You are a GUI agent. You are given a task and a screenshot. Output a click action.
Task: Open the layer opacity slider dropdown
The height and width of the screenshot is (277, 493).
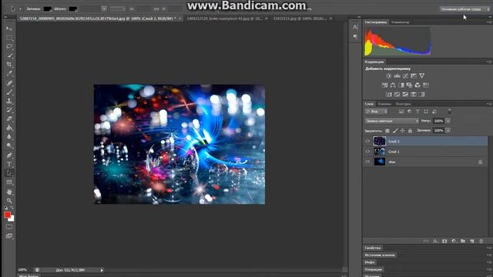448,121
